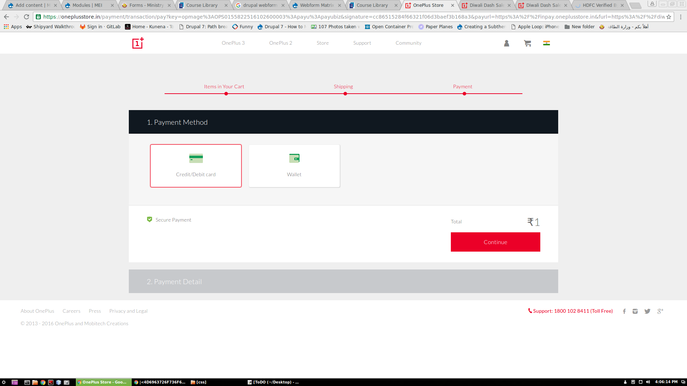Open the 107 Photos taken bookmark
The image size is (687, 386).
(335, 27)
